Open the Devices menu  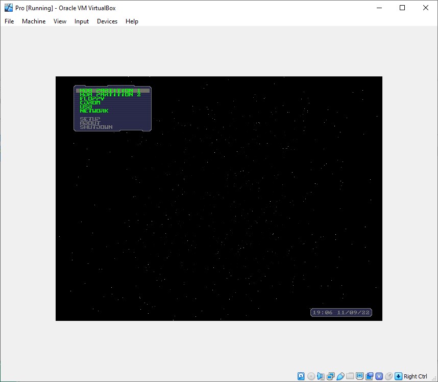point(107,21)
